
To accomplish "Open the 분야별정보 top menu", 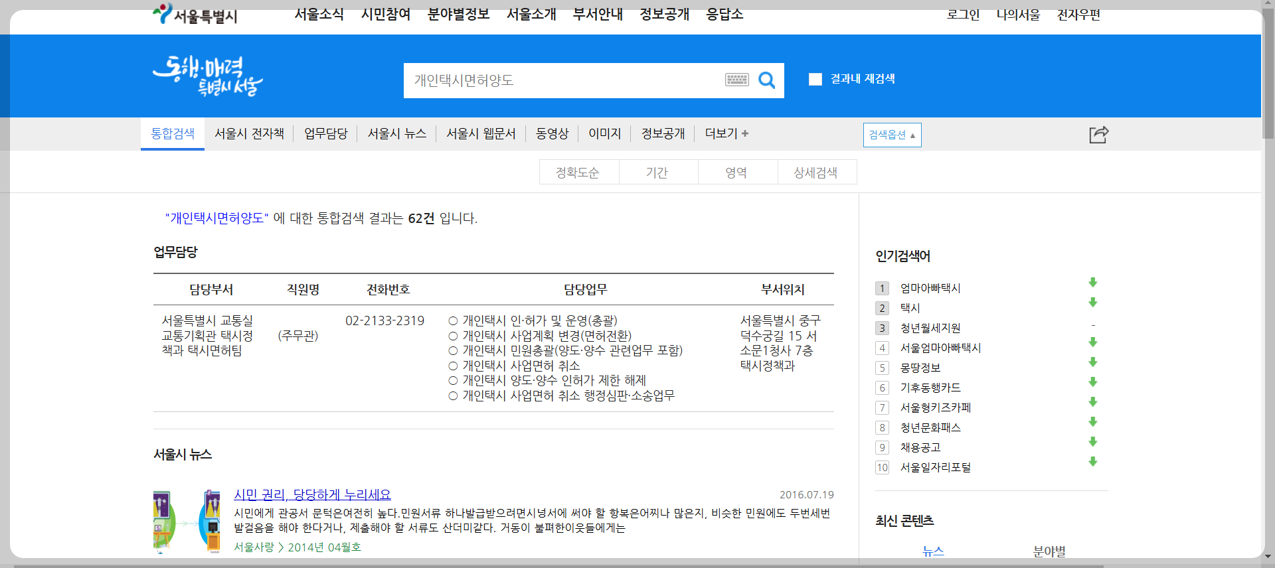I will (459, 14).
